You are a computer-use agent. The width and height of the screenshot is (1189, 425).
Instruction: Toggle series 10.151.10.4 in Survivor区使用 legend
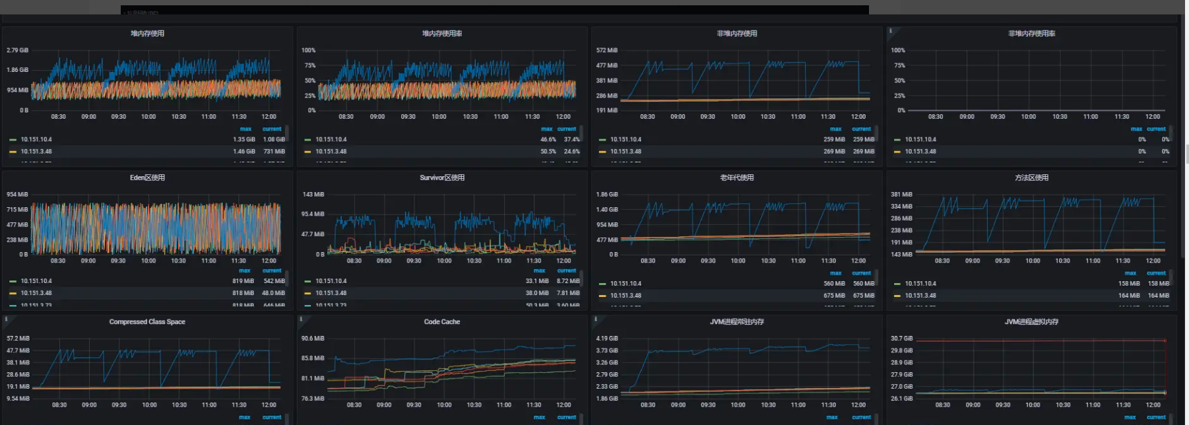(331, 281)
